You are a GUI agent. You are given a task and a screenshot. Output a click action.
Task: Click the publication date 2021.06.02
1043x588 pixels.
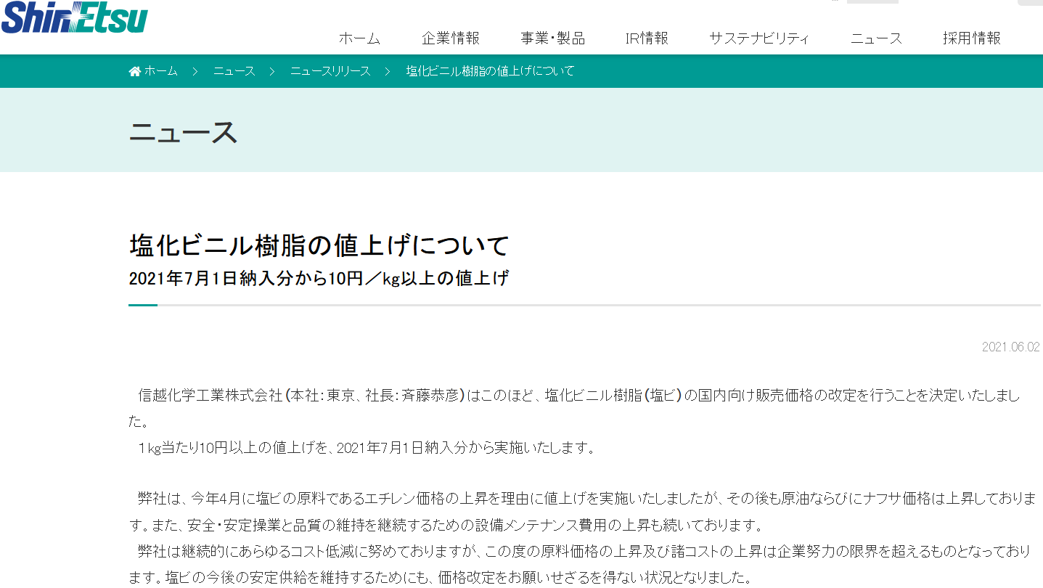coord(1010,347)
